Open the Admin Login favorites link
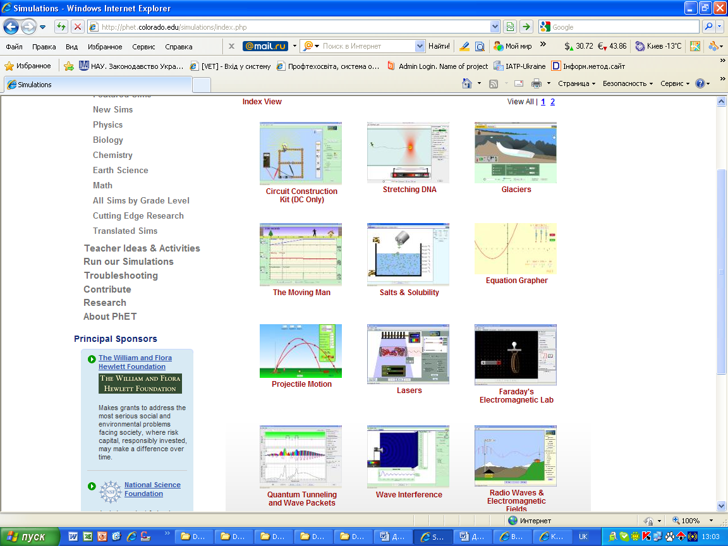728x546 pixels. click(437, 66)
